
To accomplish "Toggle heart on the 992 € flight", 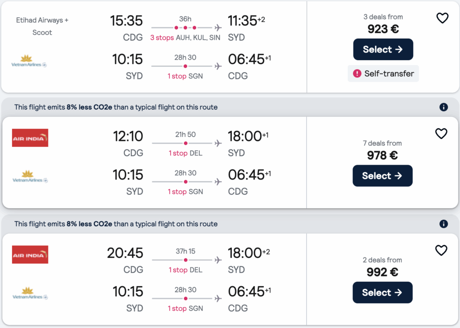I will [x=442, y=250].
